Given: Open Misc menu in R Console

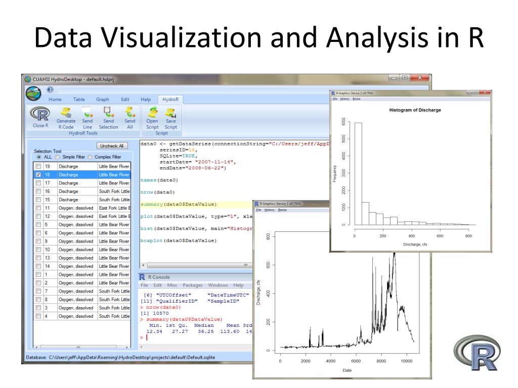Looking at the screenshot, I should [x=172, y=285].
